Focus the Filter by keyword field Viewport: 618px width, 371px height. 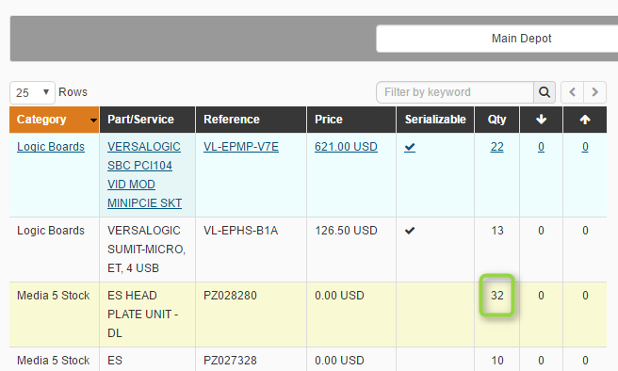coord(455,92)
